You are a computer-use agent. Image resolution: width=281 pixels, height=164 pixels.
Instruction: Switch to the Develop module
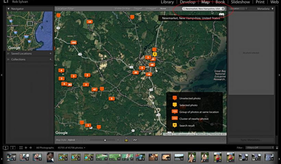click(x=187, y=2)
